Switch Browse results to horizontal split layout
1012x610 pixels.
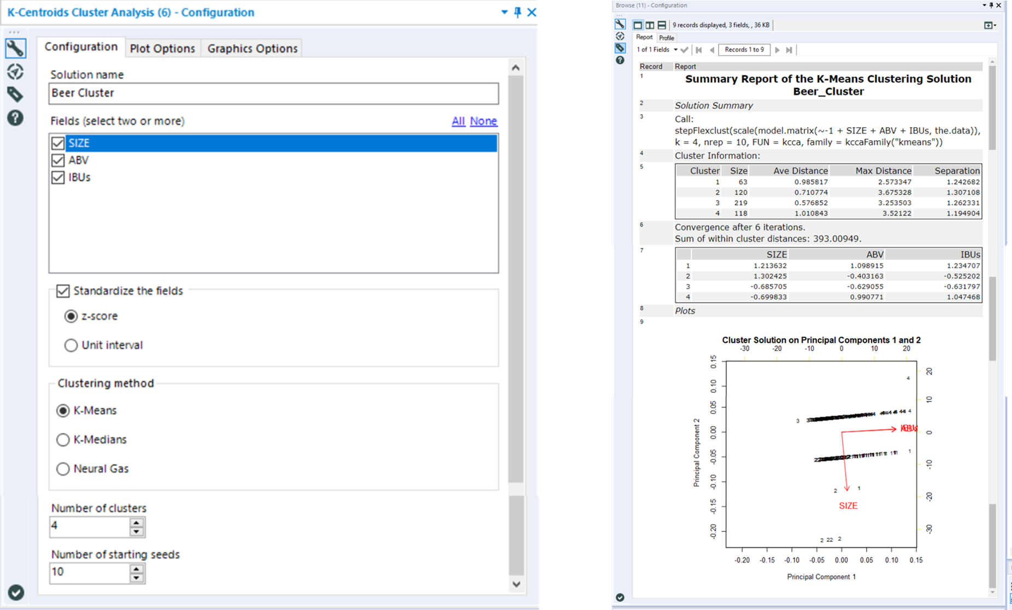coord(662,25)
